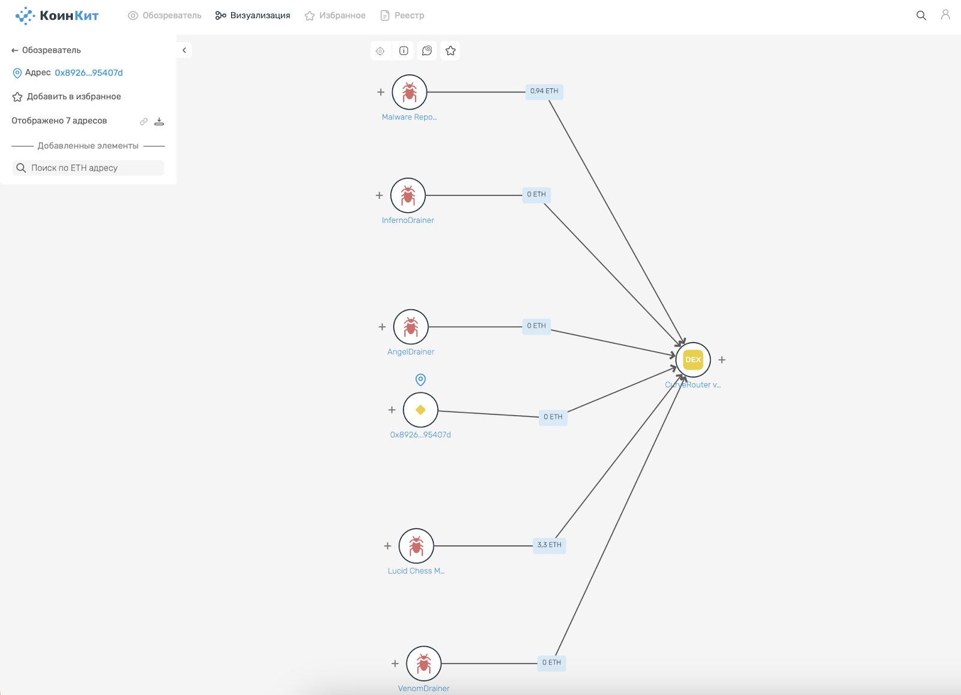Click 0 ETH label from 0x8926...95407d node

pyautogui.click(x=553, y=417)
